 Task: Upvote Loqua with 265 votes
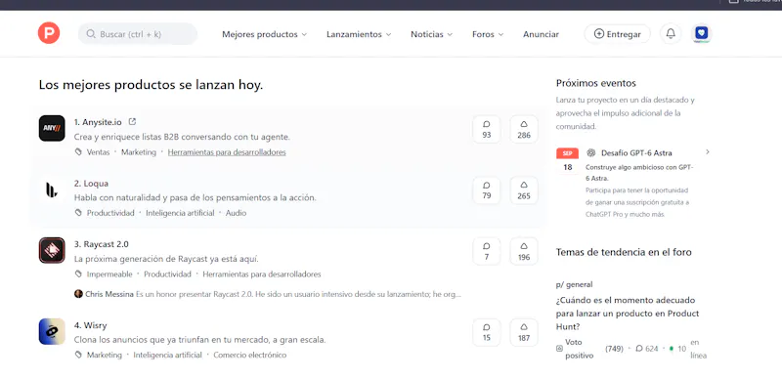click(x=524, y=190)
